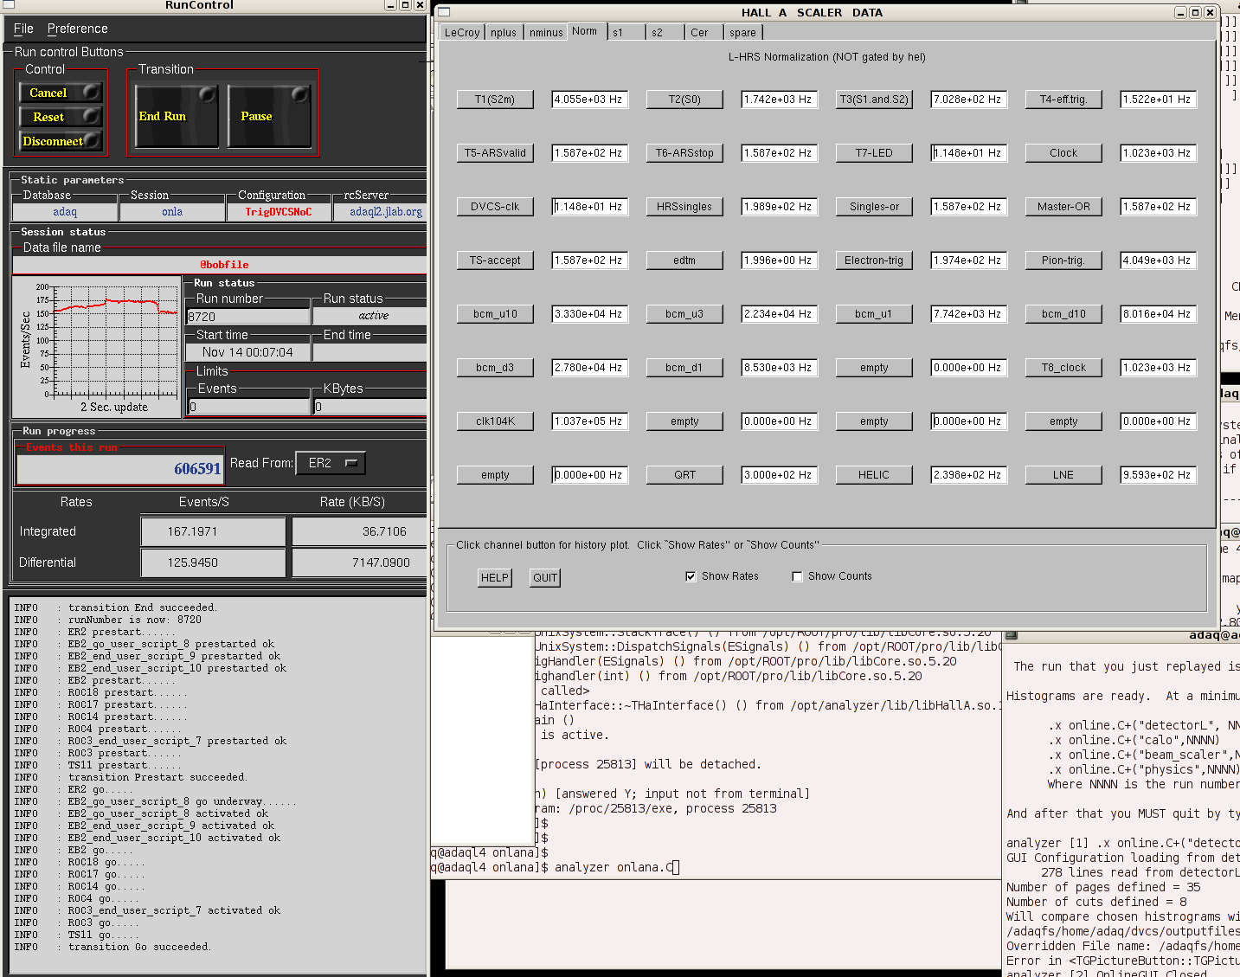Click the T8_clock channel button

(x=1063, y=368)
